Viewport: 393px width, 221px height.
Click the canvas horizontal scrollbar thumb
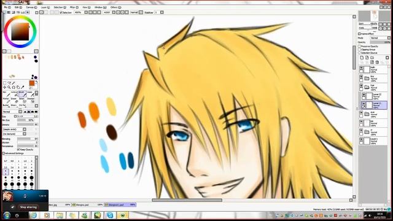[x=187, y=200]
